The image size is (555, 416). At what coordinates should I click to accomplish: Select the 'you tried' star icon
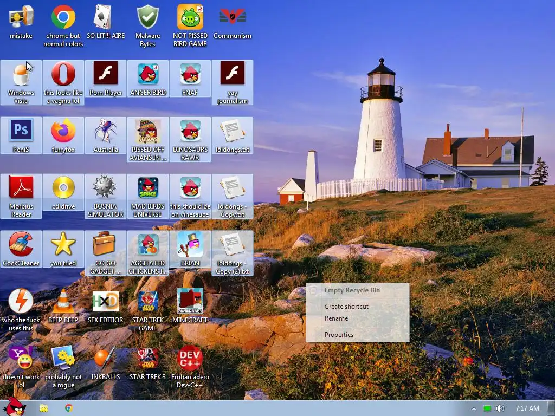pyautogui.click(x=63, y=249)
